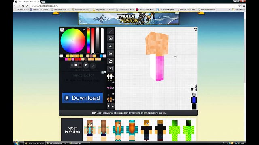The height and width of the screenshot is (145, 259).
Task: Select the Need Cool Shoes browser tab
Action: point(27,2)
